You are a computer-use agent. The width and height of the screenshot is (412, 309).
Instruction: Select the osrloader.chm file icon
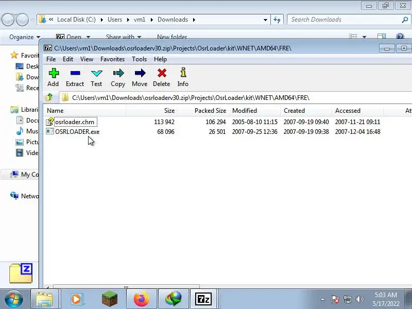pos(49,122)
